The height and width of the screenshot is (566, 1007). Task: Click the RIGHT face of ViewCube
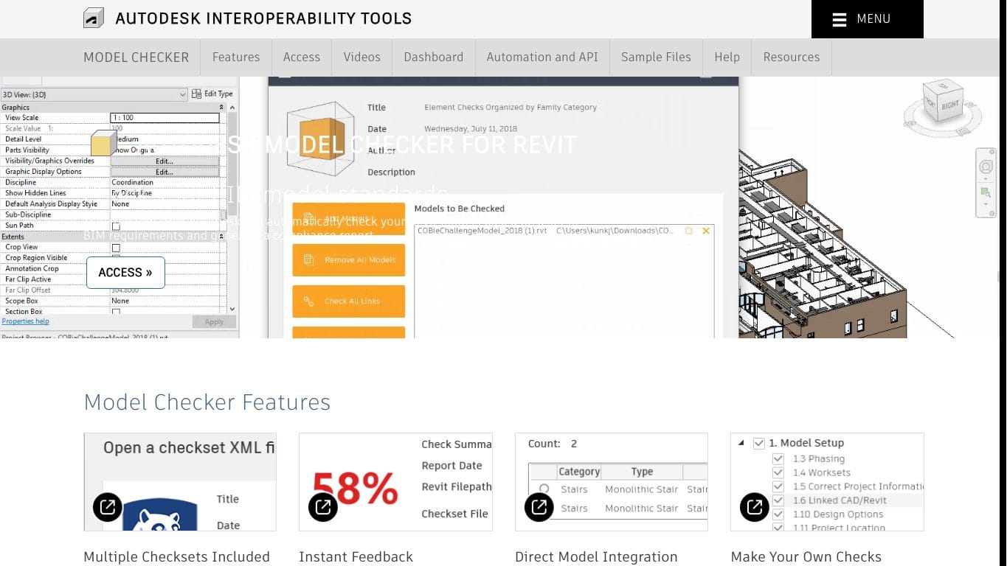(x=950, y=105)
